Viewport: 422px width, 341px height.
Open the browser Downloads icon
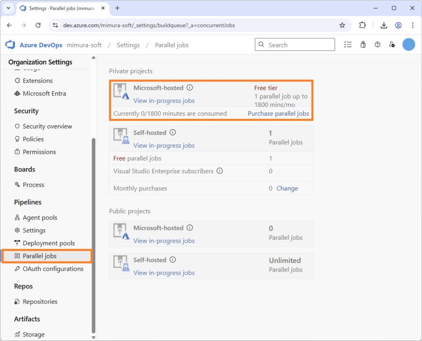pyautogui.click(x=384, y=25)
